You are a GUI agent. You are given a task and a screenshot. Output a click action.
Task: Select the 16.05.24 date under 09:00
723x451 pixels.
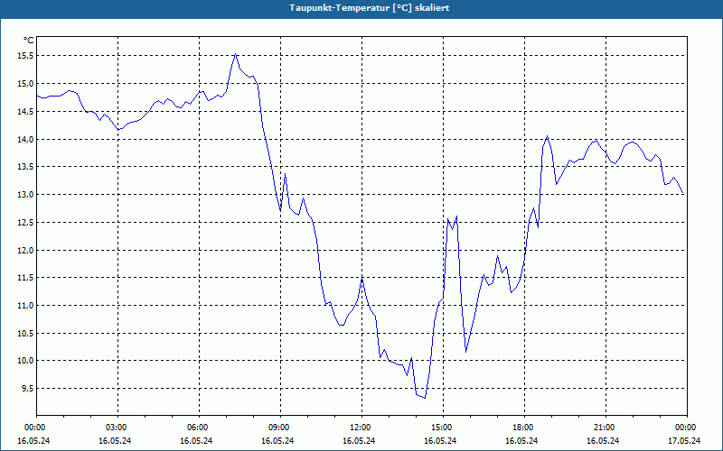point(277,440)
